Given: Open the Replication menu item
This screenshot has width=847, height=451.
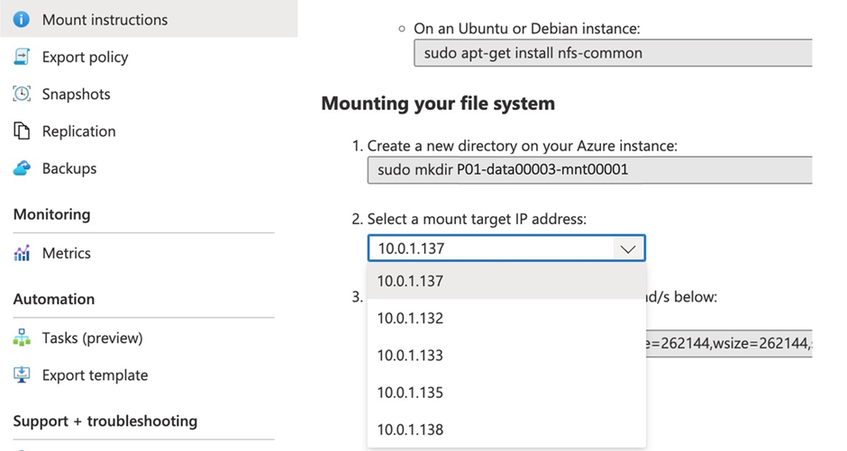Looking at the screenshot, I should click(79, 131).
